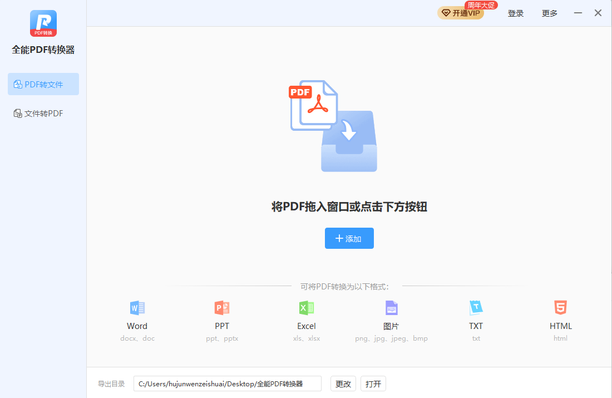Click 更改 to change export directory
The width and height of the screenshot is (612, 398).
[x=343, y=384]
